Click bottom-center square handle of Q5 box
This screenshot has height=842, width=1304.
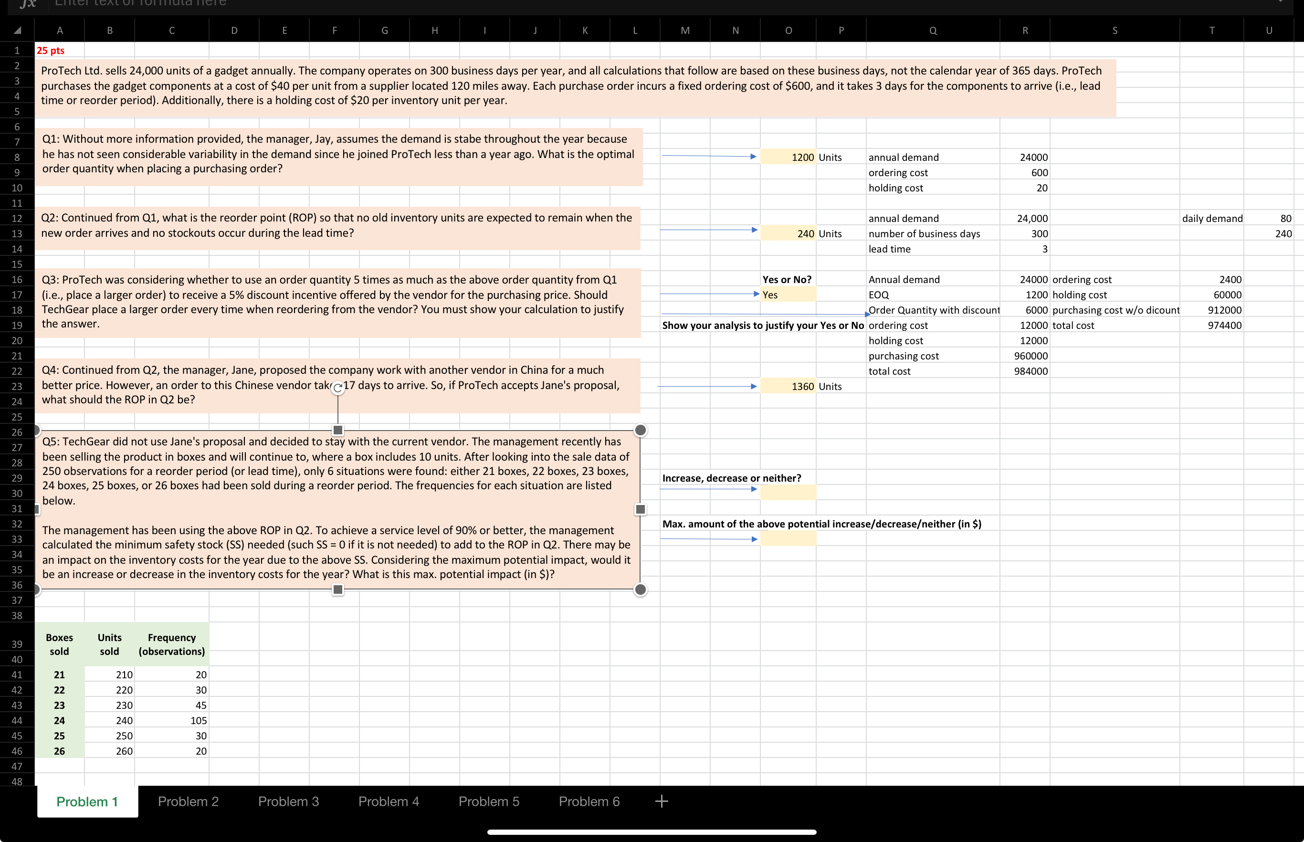click(338, 589)
